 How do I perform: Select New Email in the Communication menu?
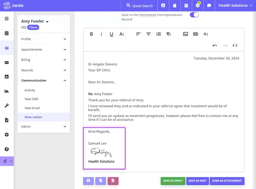click(32, 108)
